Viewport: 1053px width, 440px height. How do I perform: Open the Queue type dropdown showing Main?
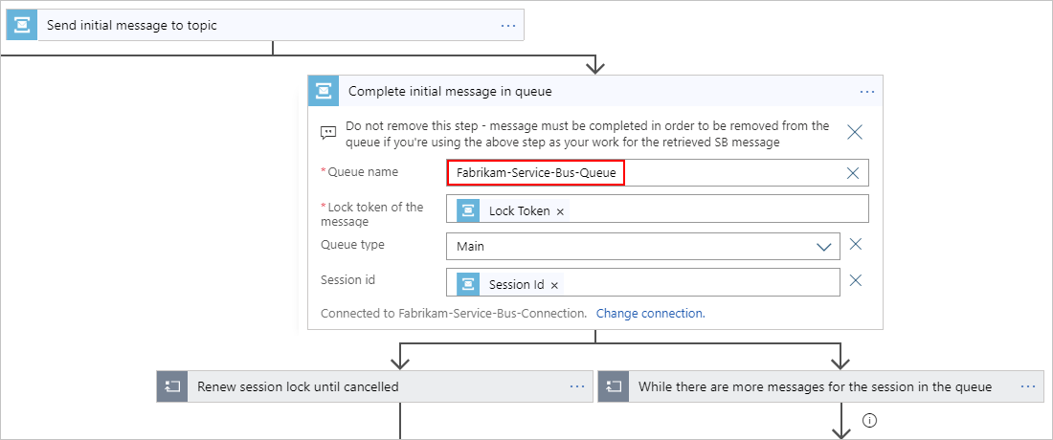point(823,246)
